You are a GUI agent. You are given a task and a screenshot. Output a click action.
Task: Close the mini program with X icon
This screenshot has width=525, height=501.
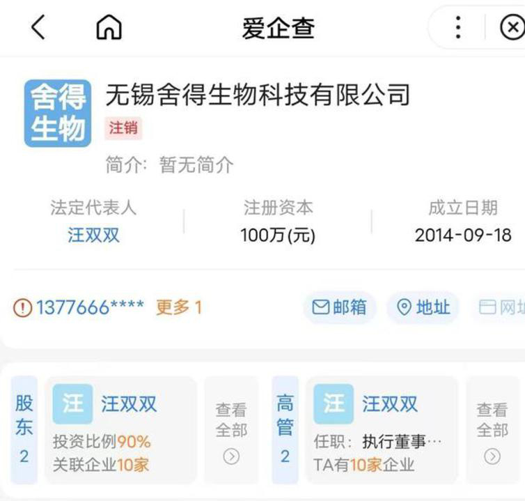[x=512, y=28]
